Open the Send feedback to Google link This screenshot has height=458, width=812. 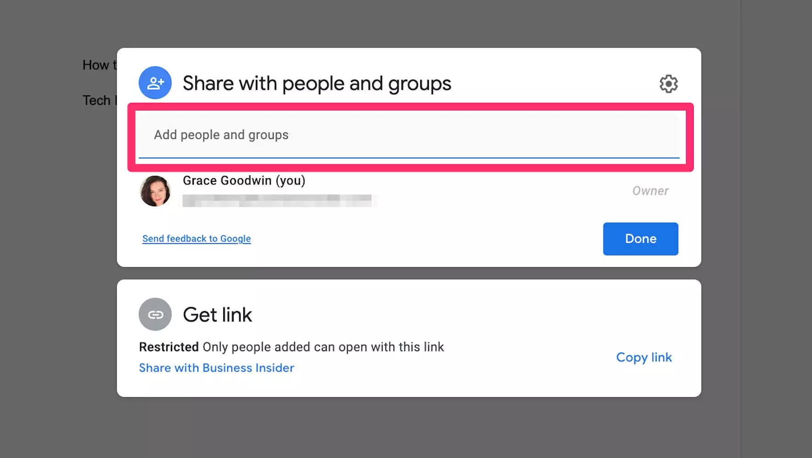(x=197, y=239)
